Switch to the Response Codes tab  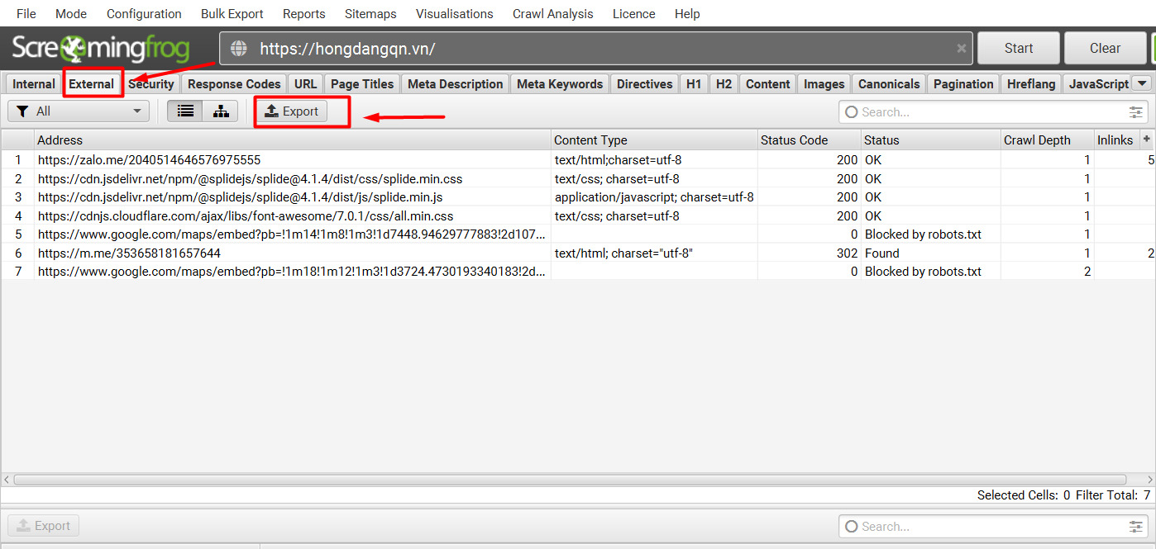click(235, 84)
